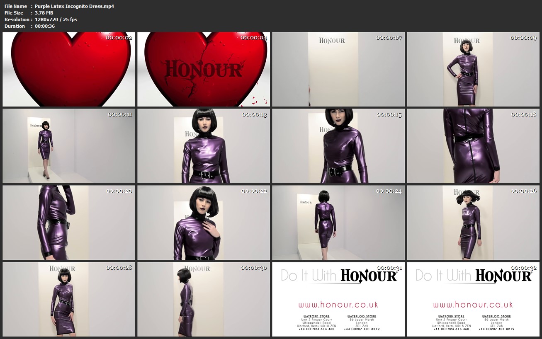Click the resolution value 1280x720 / 25 fps
This screenshot has width=542, height=339.
click(56, 19)
